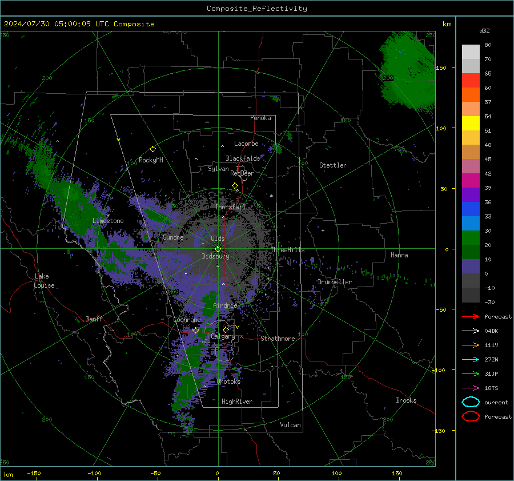
Task: Click the Sundre city label
Action: [173, 237]
